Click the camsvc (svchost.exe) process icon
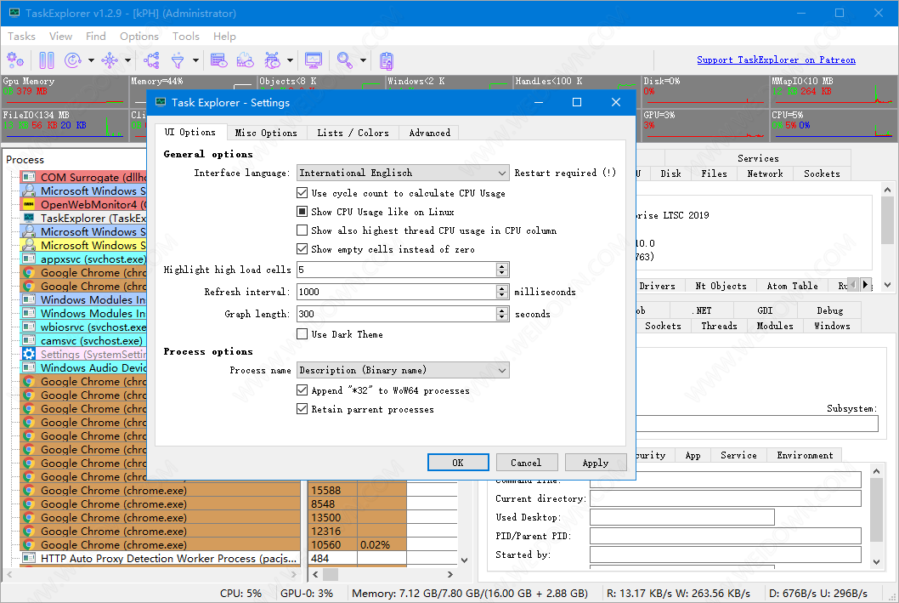 click(x=29, y=341)
